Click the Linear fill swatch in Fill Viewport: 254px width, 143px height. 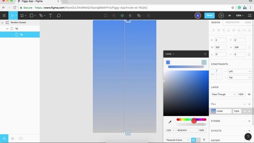coord(214,111)
